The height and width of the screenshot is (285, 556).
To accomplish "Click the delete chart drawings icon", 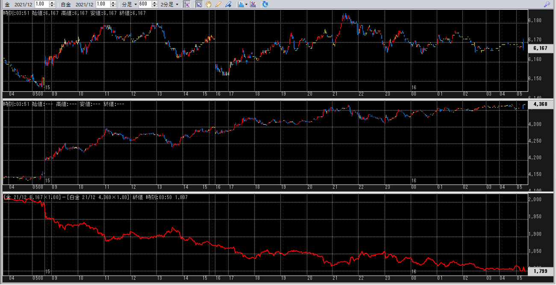I will [253, 4].
